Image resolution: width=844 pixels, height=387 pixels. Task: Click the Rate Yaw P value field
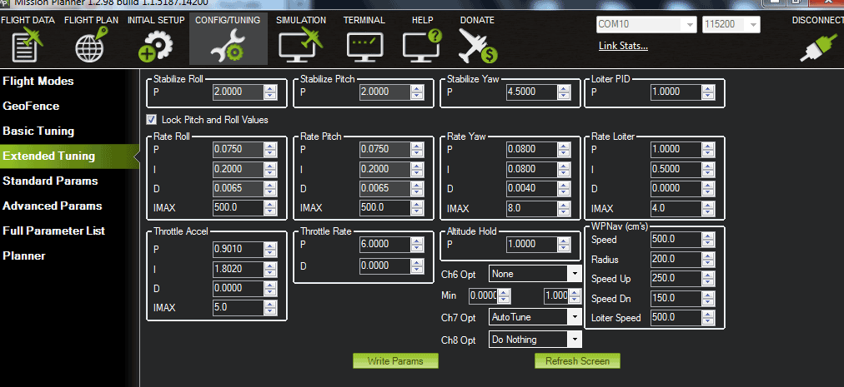532,150
